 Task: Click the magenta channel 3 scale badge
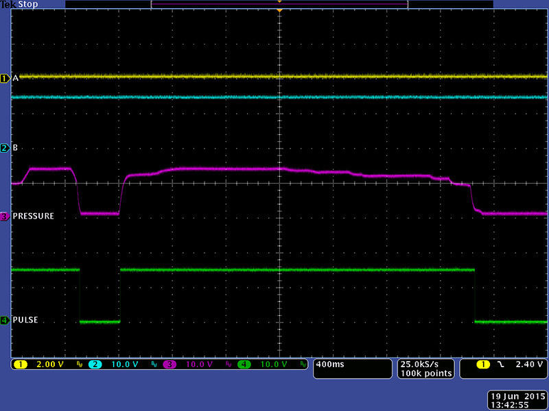[x=170, y=364]
